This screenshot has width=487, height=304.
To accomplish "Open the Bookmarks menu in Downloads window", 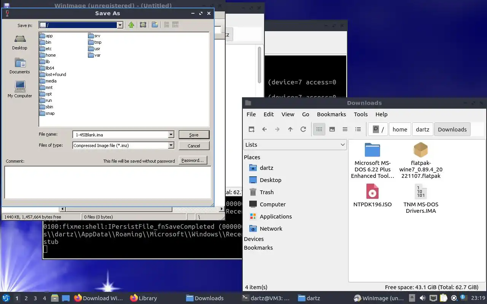I will coord(331,114).
